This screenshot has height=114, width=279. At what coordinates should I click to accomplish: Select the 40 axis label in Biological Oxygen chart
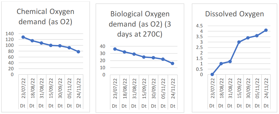coord(102,46)
